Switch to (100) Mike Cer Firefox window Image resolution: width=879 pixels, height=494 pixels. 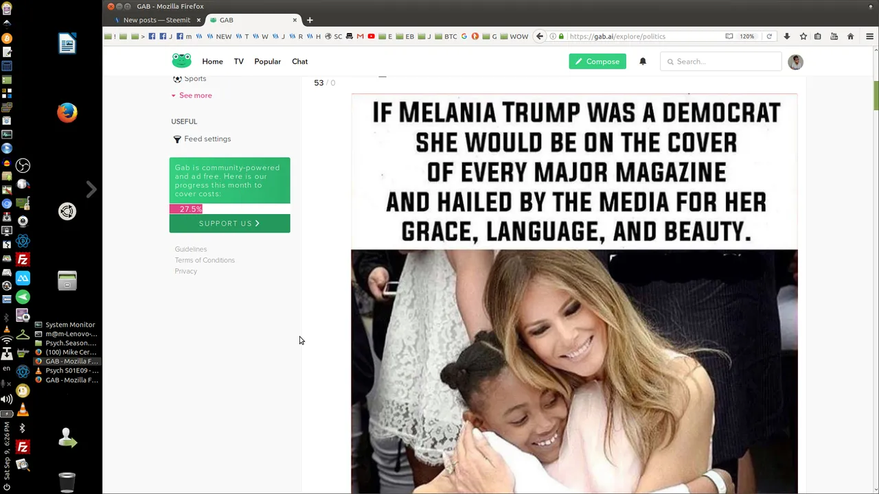click(67, 352)
